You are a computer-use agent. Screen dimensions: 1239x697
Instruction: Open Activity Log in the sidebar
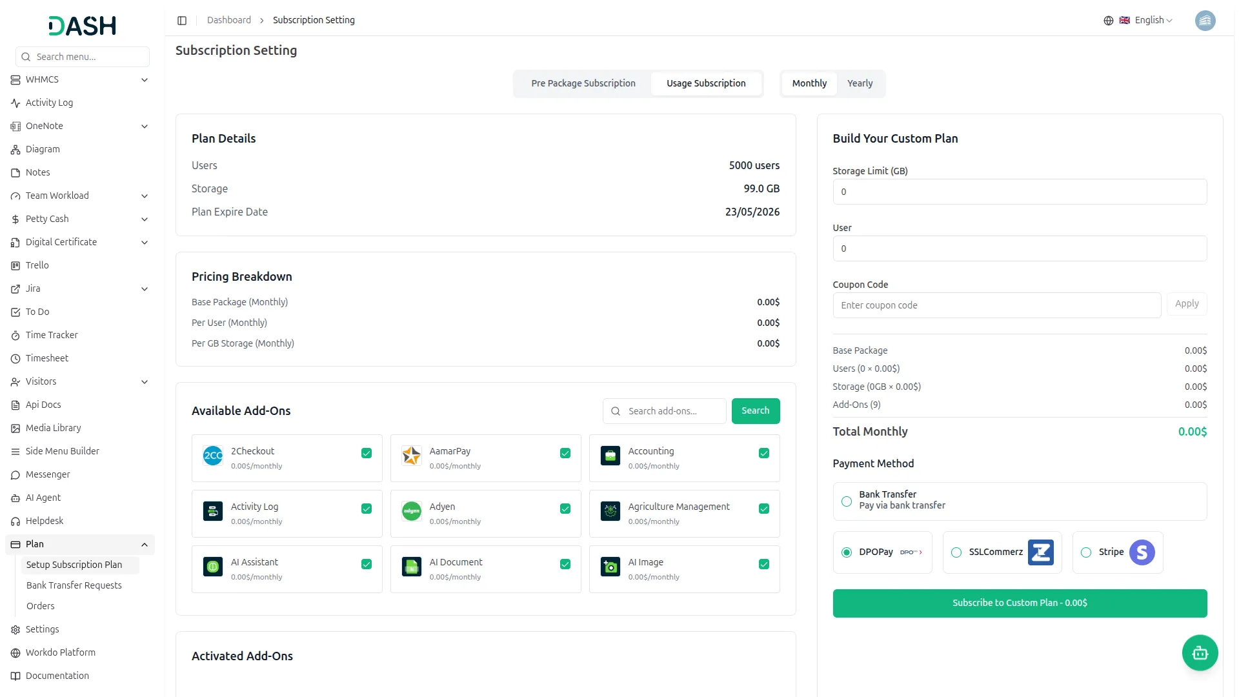click(80, 103)
